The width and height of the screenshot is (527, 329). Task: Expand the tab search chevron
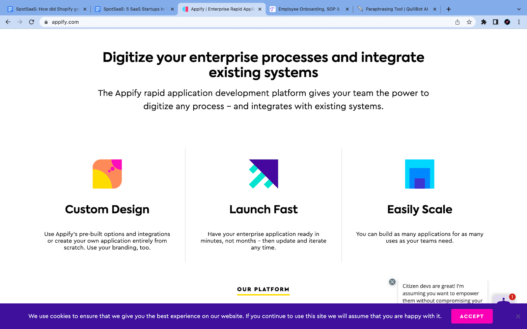[519, 9]
